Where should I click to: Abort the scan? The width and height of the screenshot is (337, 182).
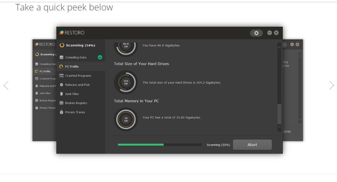tap(252, 145)
